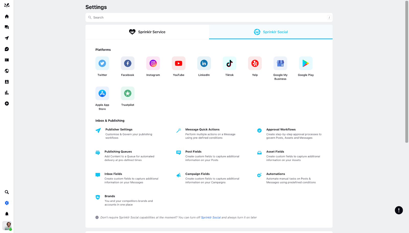
Task: Click the Publisher Settings paper plane icon
Action: pos(98,131)
